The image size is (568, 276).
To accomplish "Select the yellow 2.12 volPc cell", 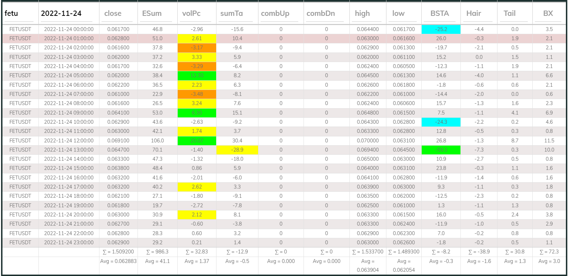I will coord(197,215).
